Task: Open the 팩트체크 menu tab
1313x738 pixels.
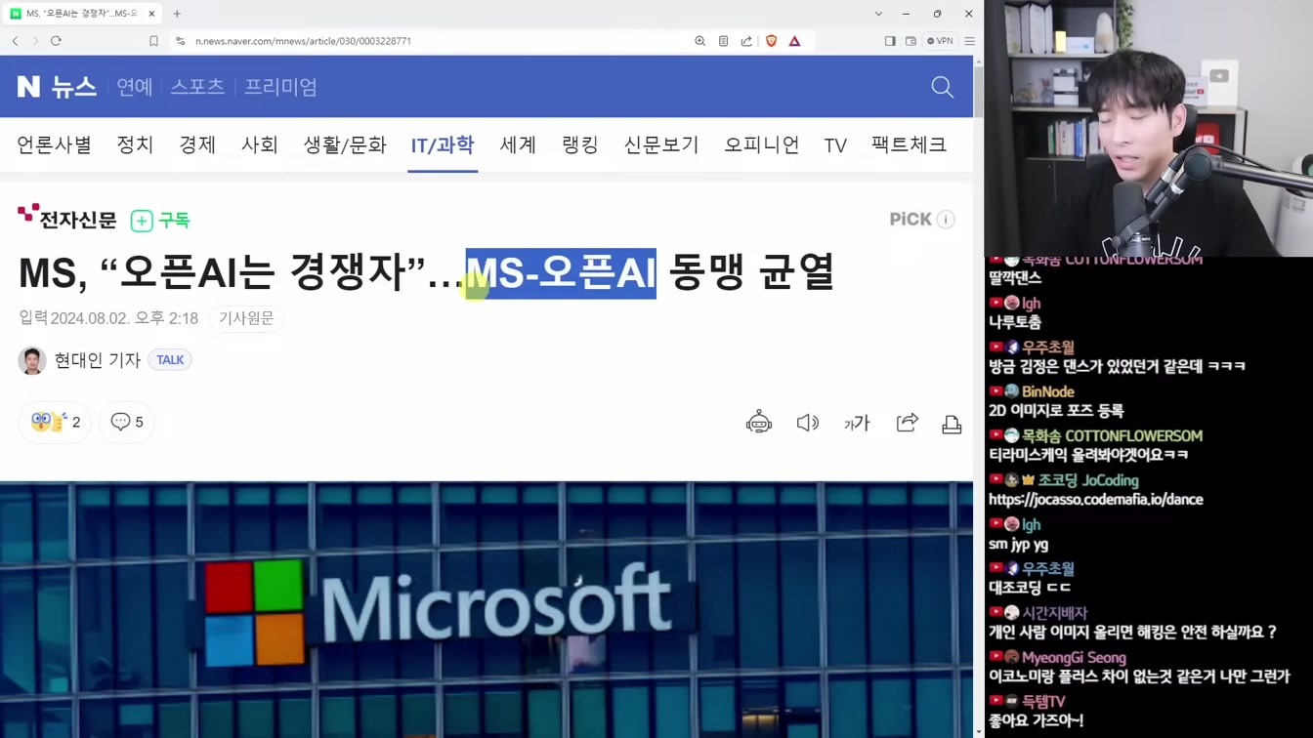Action: click(x=909, y=144)
